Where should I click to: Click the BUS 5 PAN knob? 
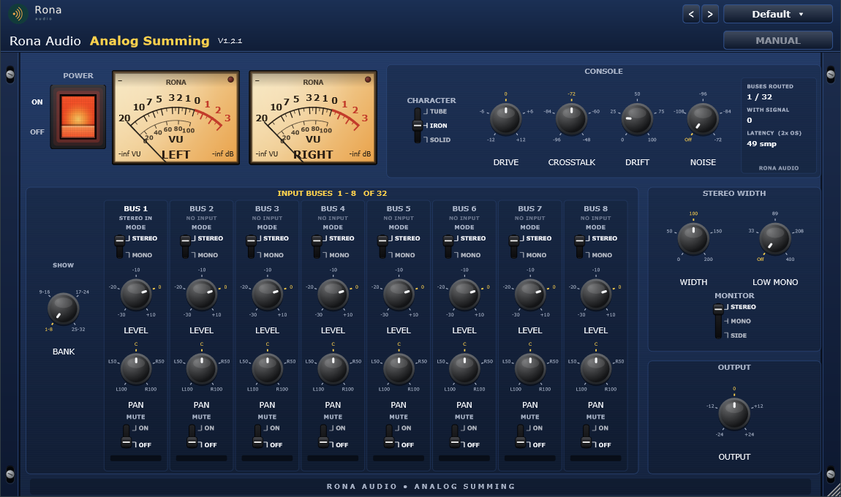point(399,369)
